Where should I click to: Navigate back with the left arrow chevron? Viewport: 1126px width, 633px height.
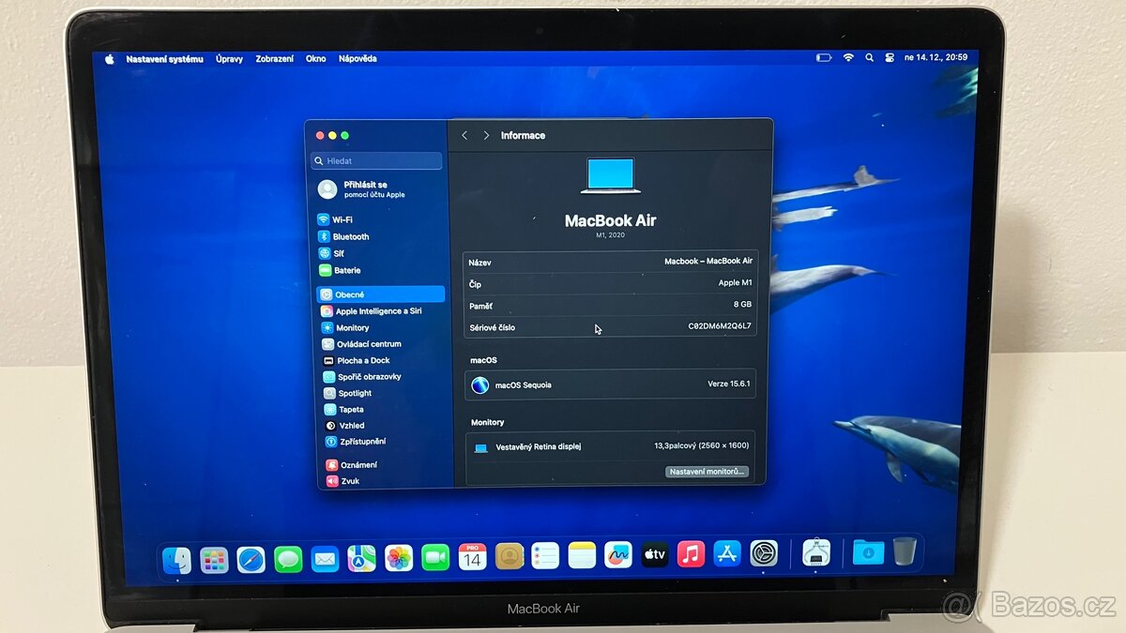click(464, 135)
